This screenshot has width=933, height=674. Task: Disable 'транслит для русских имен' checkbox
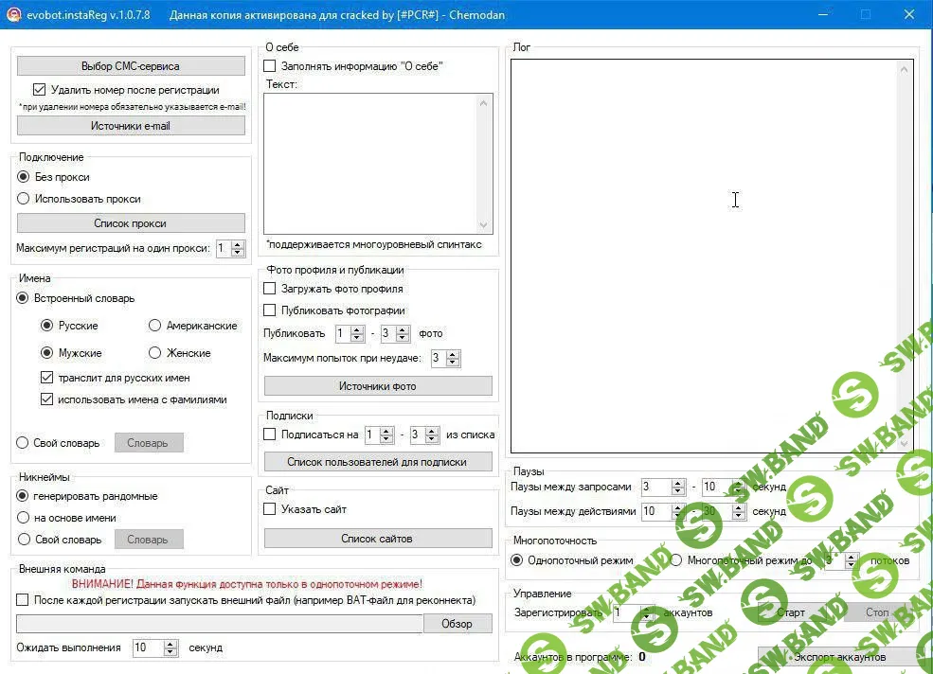pos(47,378)
